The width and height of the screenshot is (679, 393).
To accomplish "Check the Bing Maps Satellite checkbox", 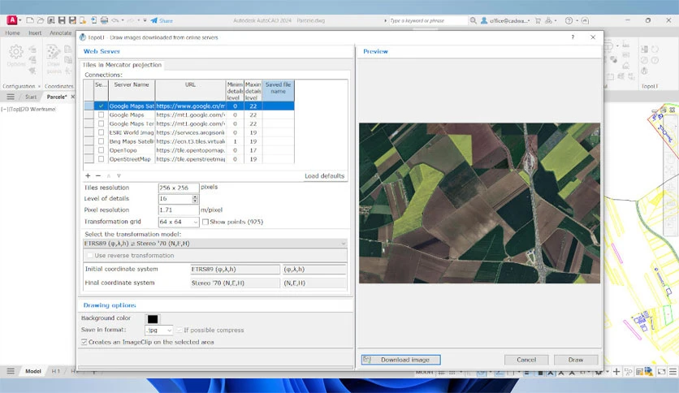I will (101, 141).
